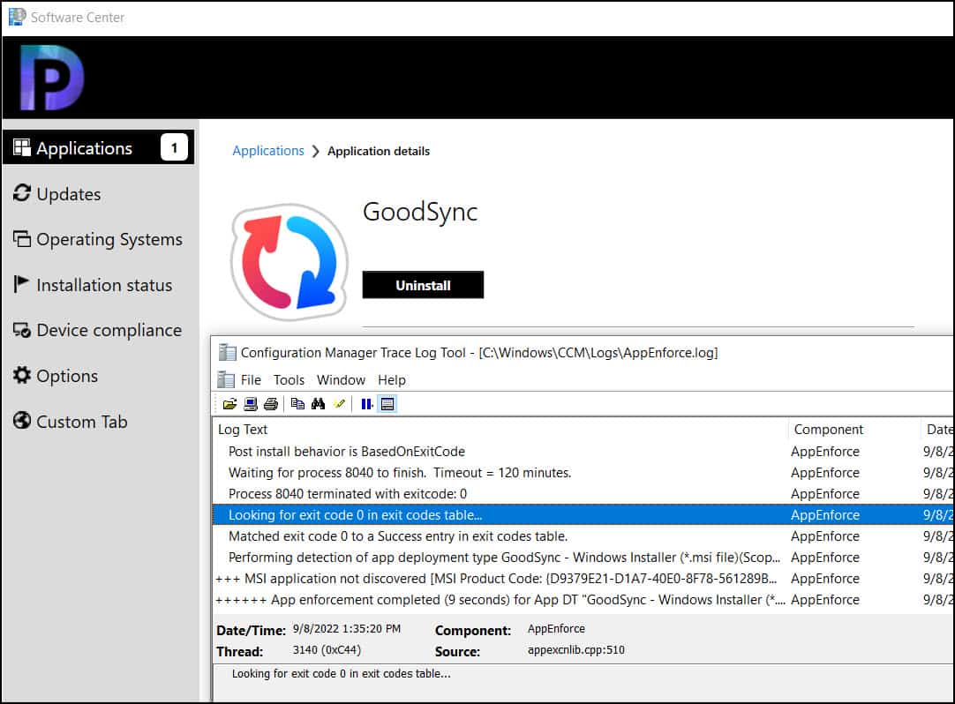955x704 pixels.
Task: Follow the Applications breadcrumb link
Action: (x=268, y=151)
